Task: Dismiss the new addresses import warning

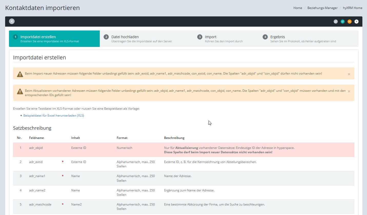Action: tap(349, 74)
